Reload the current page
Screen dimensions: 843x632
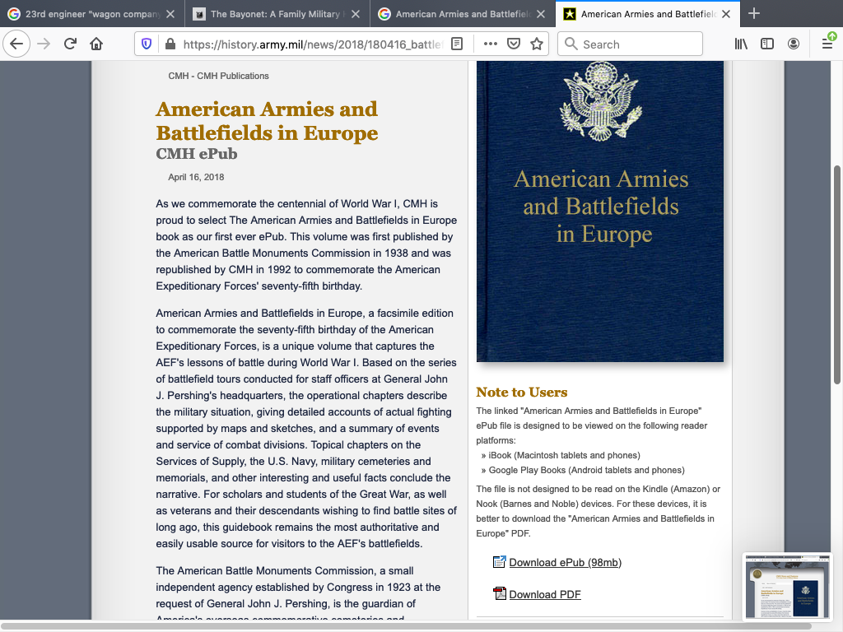point(70,44)
